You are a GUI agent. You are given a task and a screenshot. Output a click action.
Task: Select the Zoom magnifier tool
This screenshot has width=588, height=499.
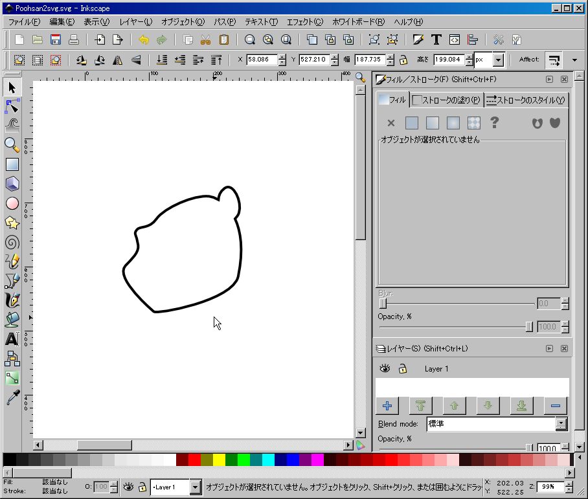tap(12, 144)
